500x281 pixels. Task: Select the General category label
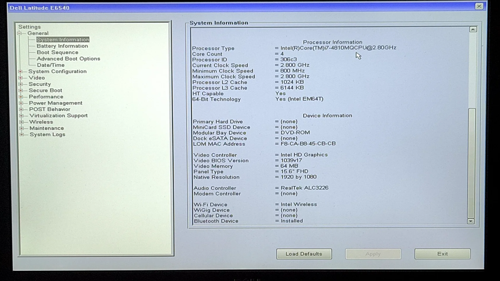38,33
